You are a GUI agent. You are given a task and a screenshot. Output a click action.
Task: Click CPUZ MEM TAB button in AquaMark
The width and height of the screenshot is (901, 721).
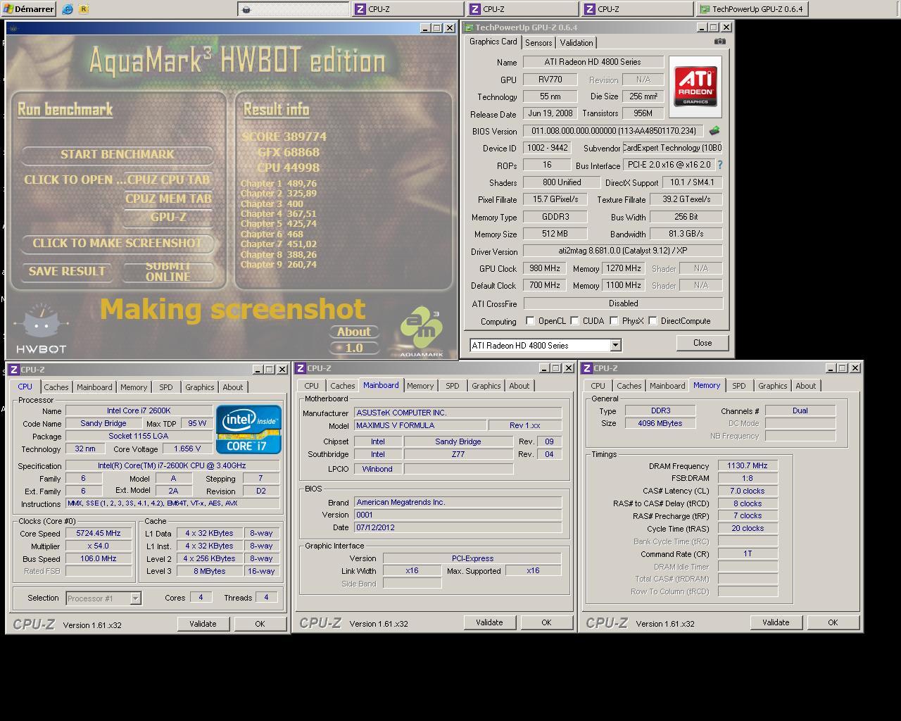click(168, 199)
